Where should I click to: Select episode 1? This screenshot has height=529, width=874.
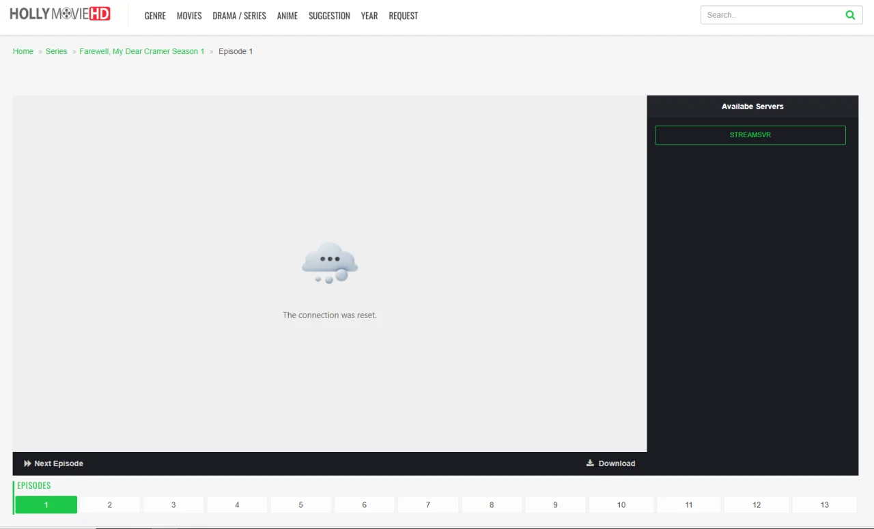coord(46,505)
